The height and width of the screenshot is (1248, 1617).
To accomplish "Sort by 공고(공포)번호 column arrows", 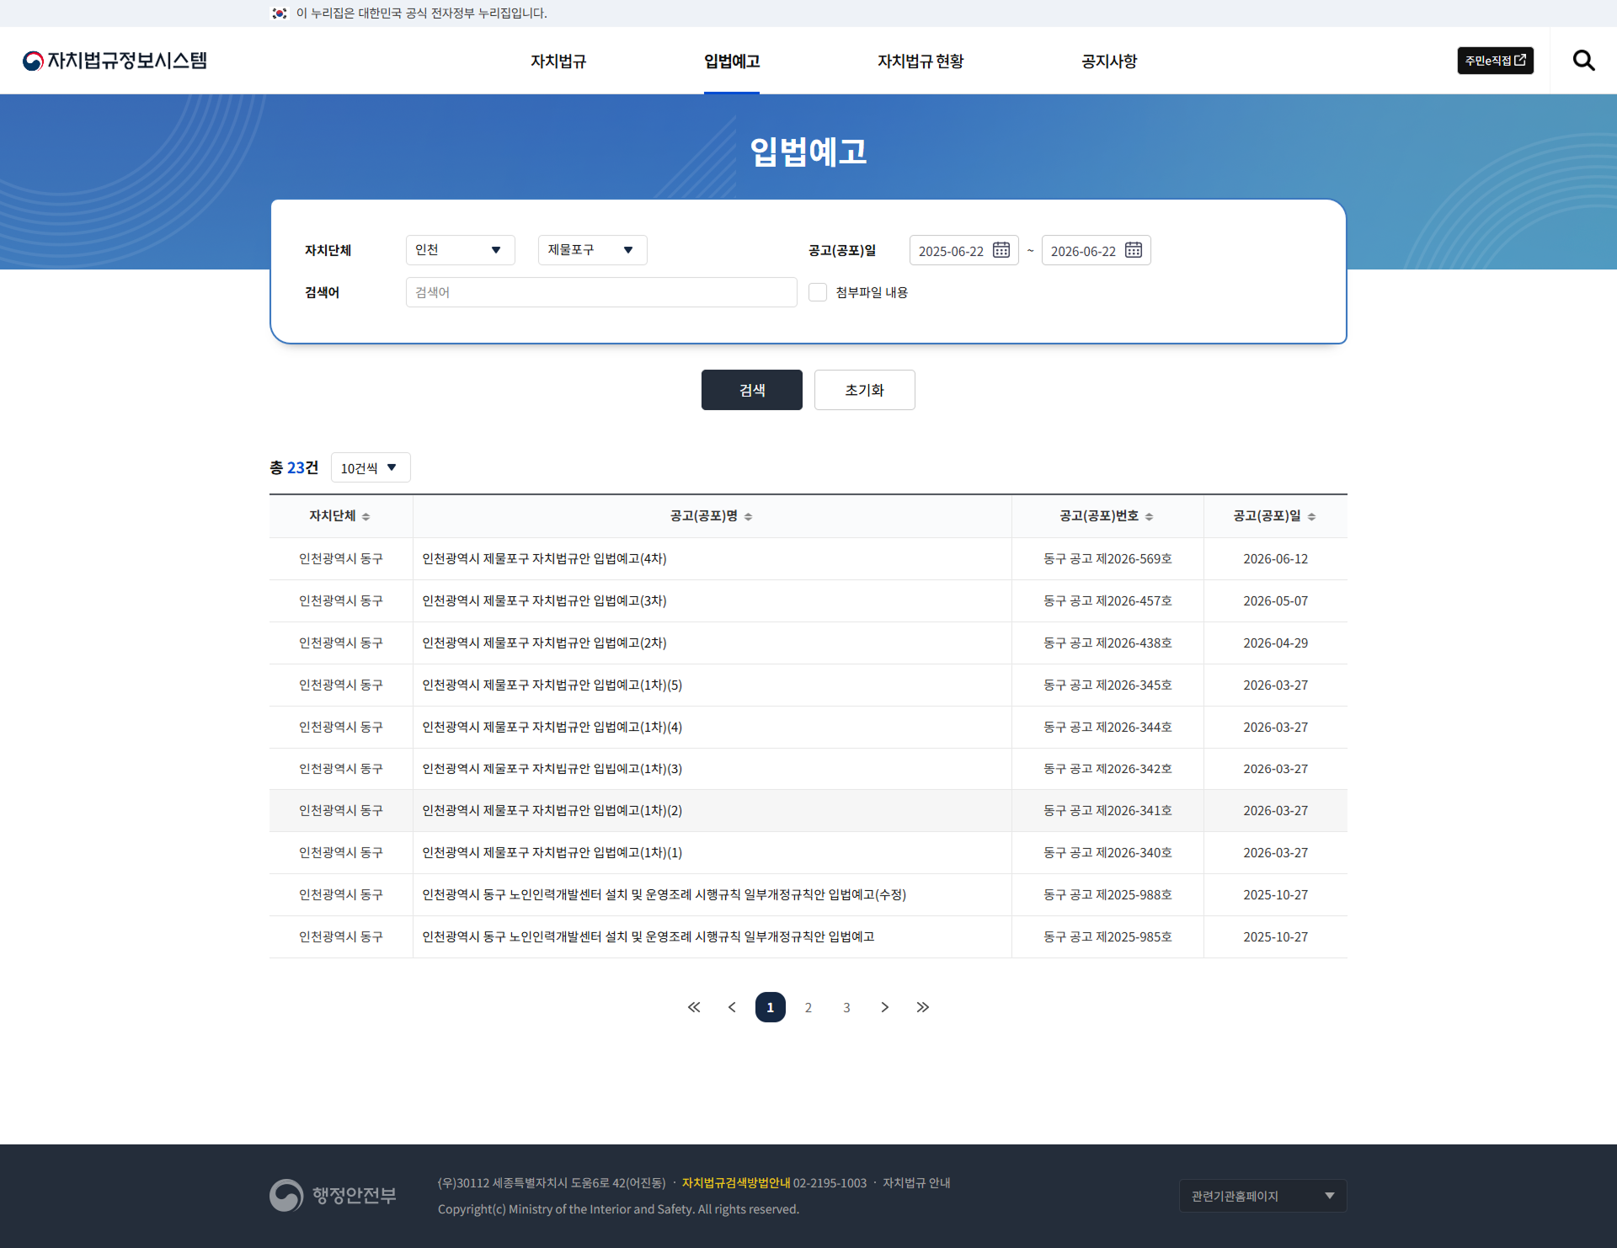I will pos(1149,517).
